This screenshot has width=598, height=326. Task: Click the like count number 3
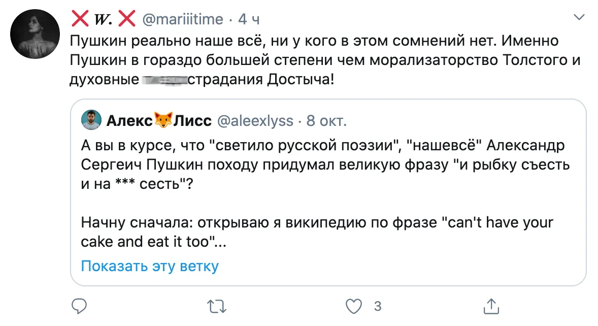[x=377, y=306]
